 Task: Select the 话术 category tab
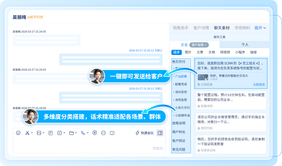[177, 52]
